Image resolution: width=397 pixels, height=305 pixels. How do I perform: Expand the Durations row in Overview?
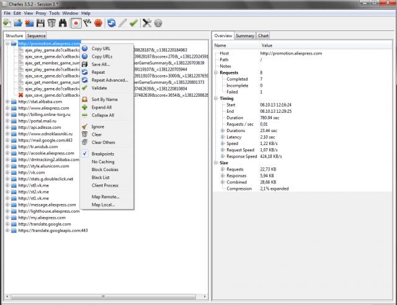223,131
